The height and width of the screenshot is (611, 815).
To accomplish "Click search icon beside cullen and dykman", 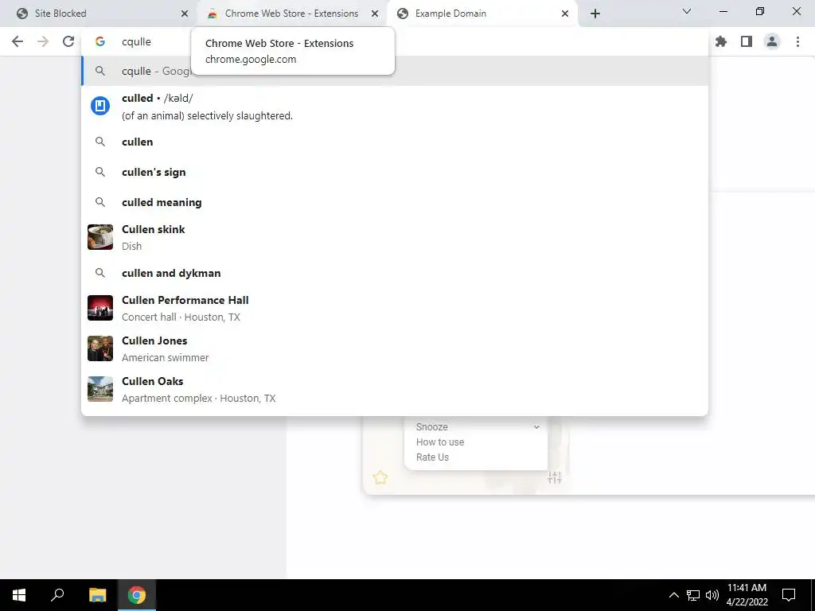I will click(100, 273).
